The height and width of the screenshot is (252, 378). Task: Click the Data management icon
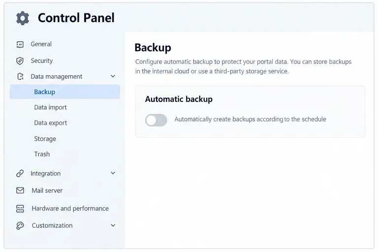[x=20, y=76]
